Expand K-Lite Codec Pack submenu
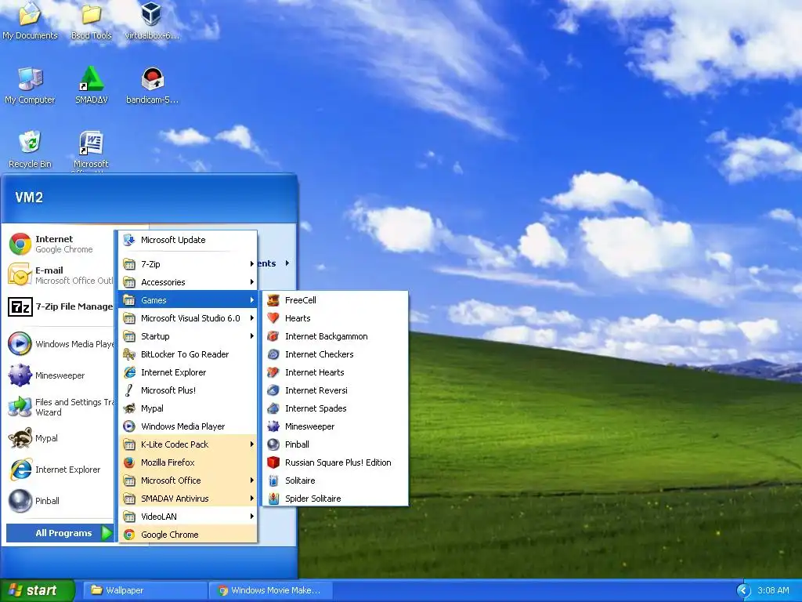The width and height of the screenshot is (802, 602). point(188,444)
